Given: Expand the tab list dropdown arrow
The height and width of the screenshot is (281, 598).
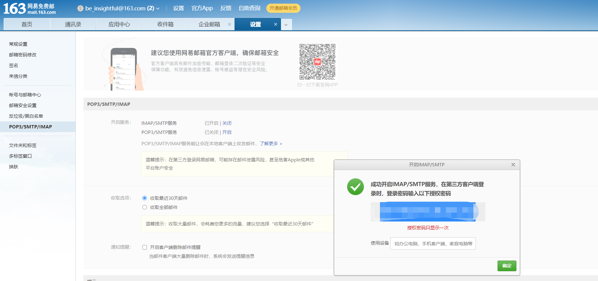Looking at the screenshot, I should click(286, 25).
